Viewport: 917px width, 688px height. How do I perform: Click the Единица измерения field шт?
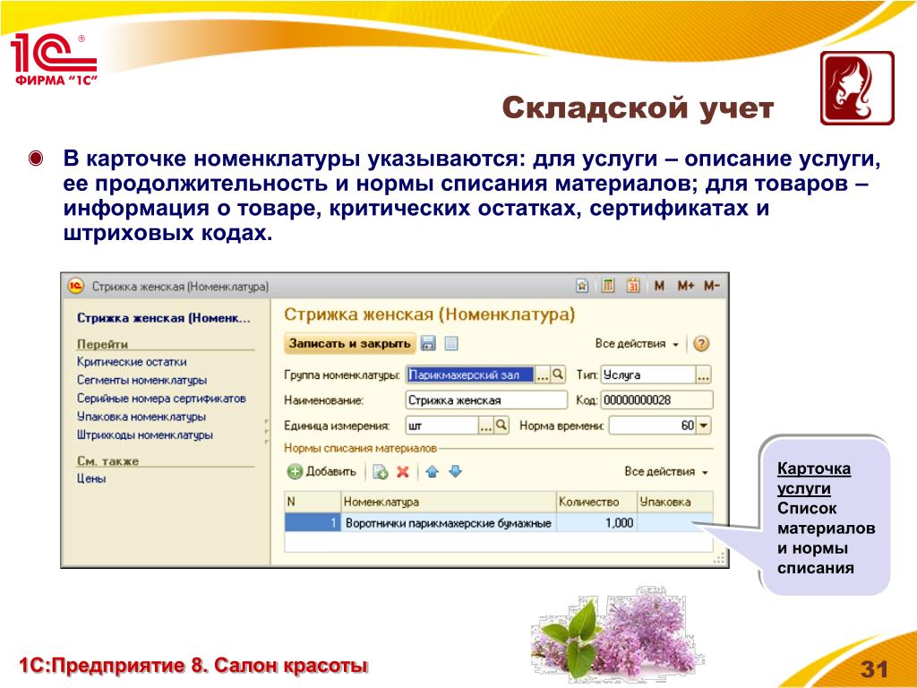[x=441, y=426]
